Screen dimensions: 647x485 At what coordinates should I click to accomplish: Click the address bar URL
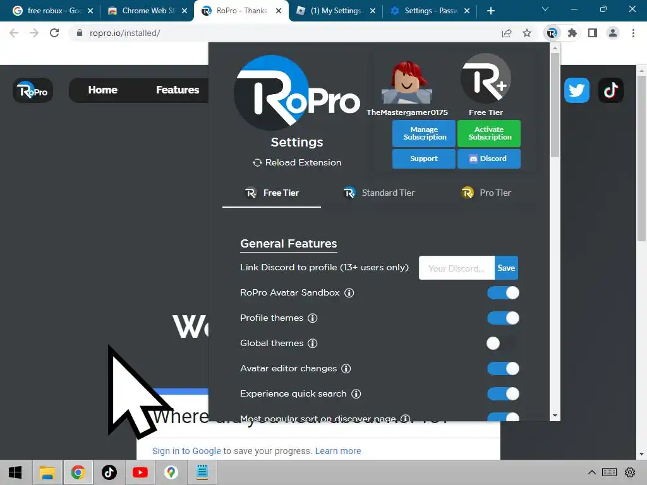(124, 33)
